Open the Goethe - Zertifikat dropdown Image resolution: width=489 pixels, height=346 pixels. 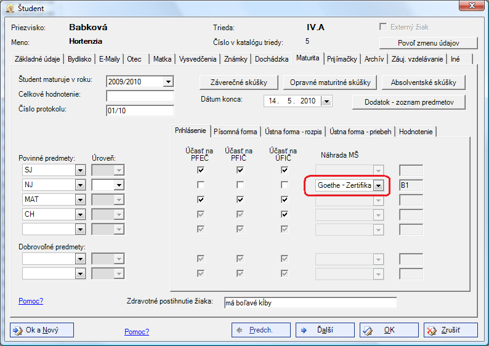point(378,185)
